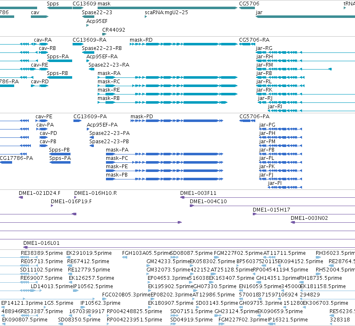Click the Spps-PB protein feature
Screen dimensions: 355x326
(60, 154)
